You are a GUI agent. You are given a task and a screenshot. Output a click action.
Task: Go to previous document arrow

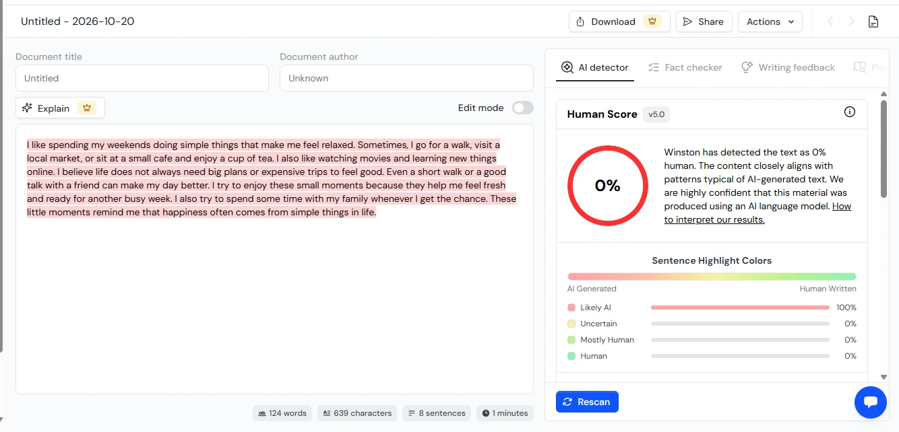pyautogui.click(x=830, y=22)
